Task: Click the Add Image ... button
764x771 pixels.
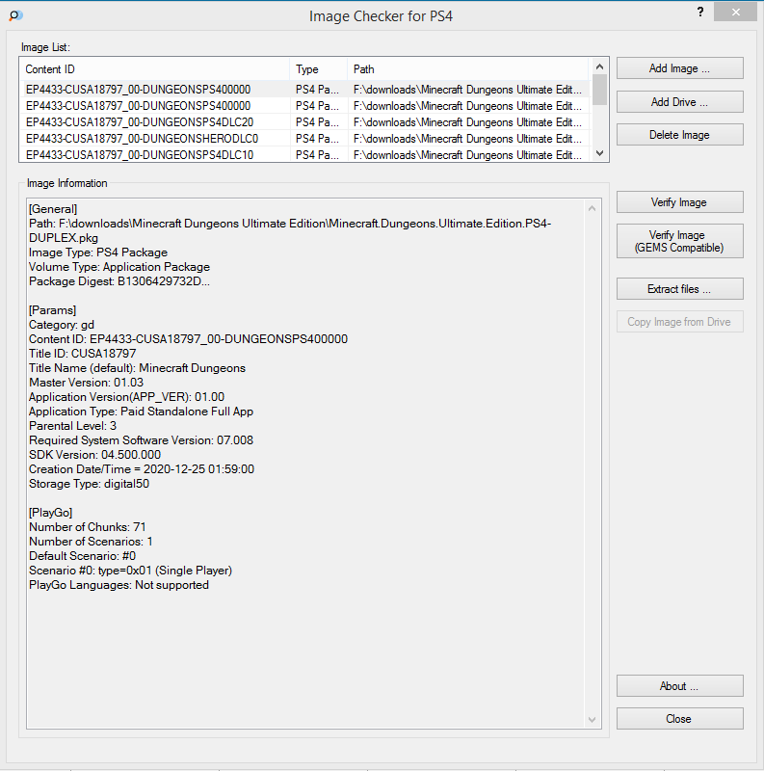Action: pyautogui.click(x=679, y=68)
